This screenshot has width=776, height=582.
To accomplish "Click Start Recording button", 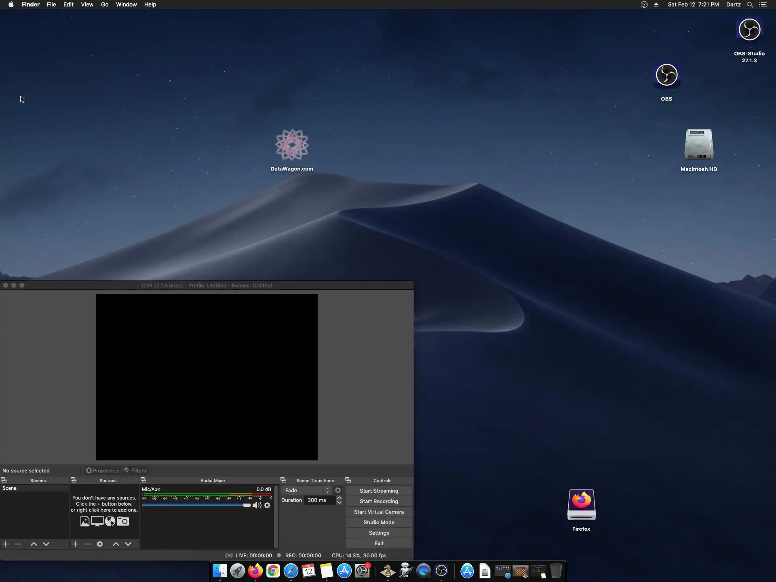I will click(x=379, y=501).
